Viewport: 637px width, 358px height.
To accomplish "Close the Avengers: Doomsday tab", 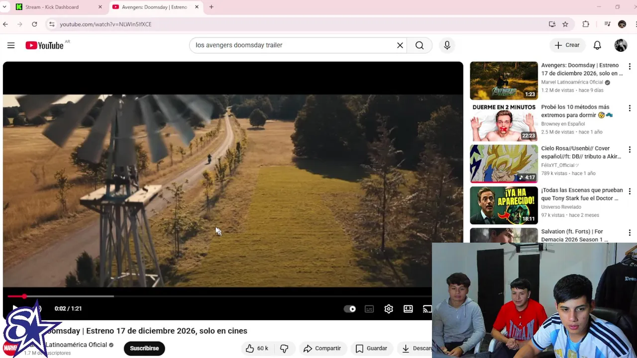I will 197,7.
